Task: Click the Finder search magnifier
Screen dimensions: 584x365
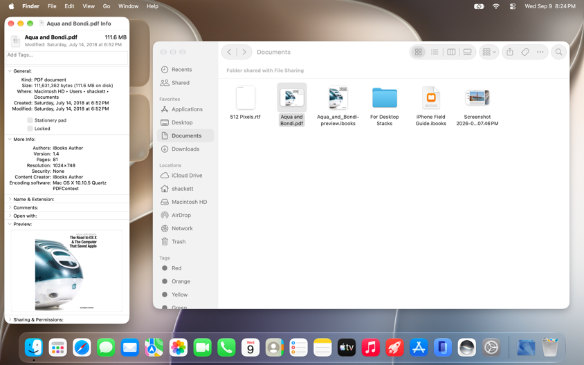Action: coord(558,52)
